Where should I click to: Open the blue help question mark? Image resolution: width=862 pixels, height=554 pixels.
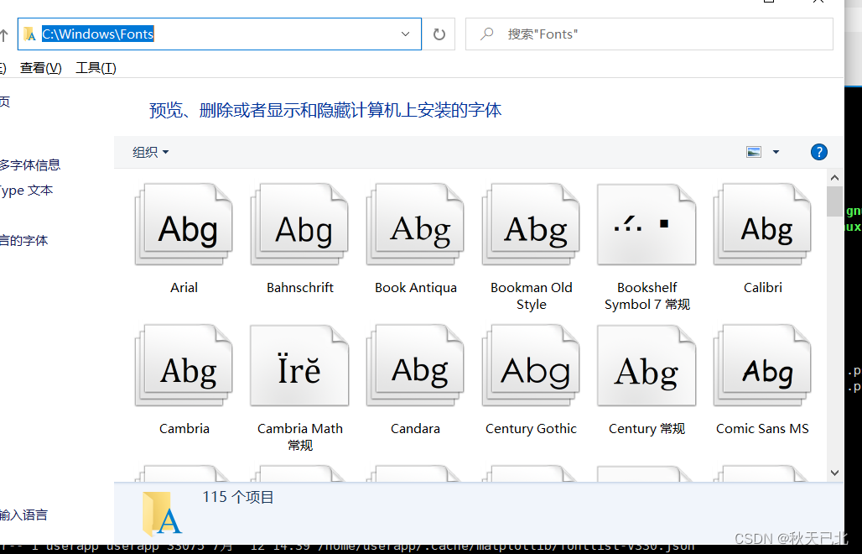[x=819, y=152]
